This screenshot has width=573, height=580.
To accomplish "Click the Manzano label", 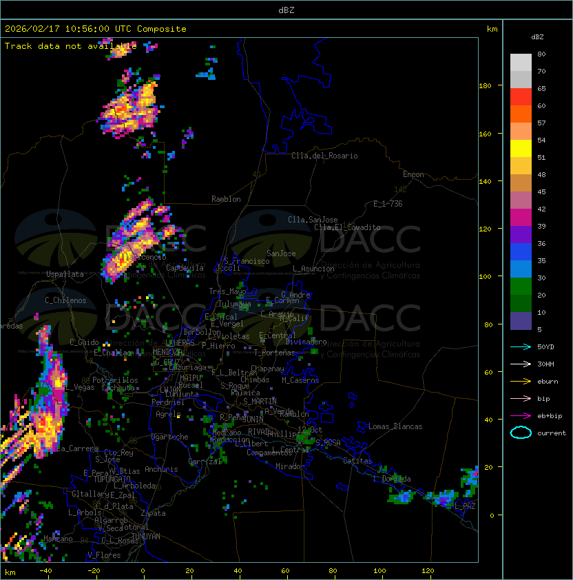I will [58, 539].
